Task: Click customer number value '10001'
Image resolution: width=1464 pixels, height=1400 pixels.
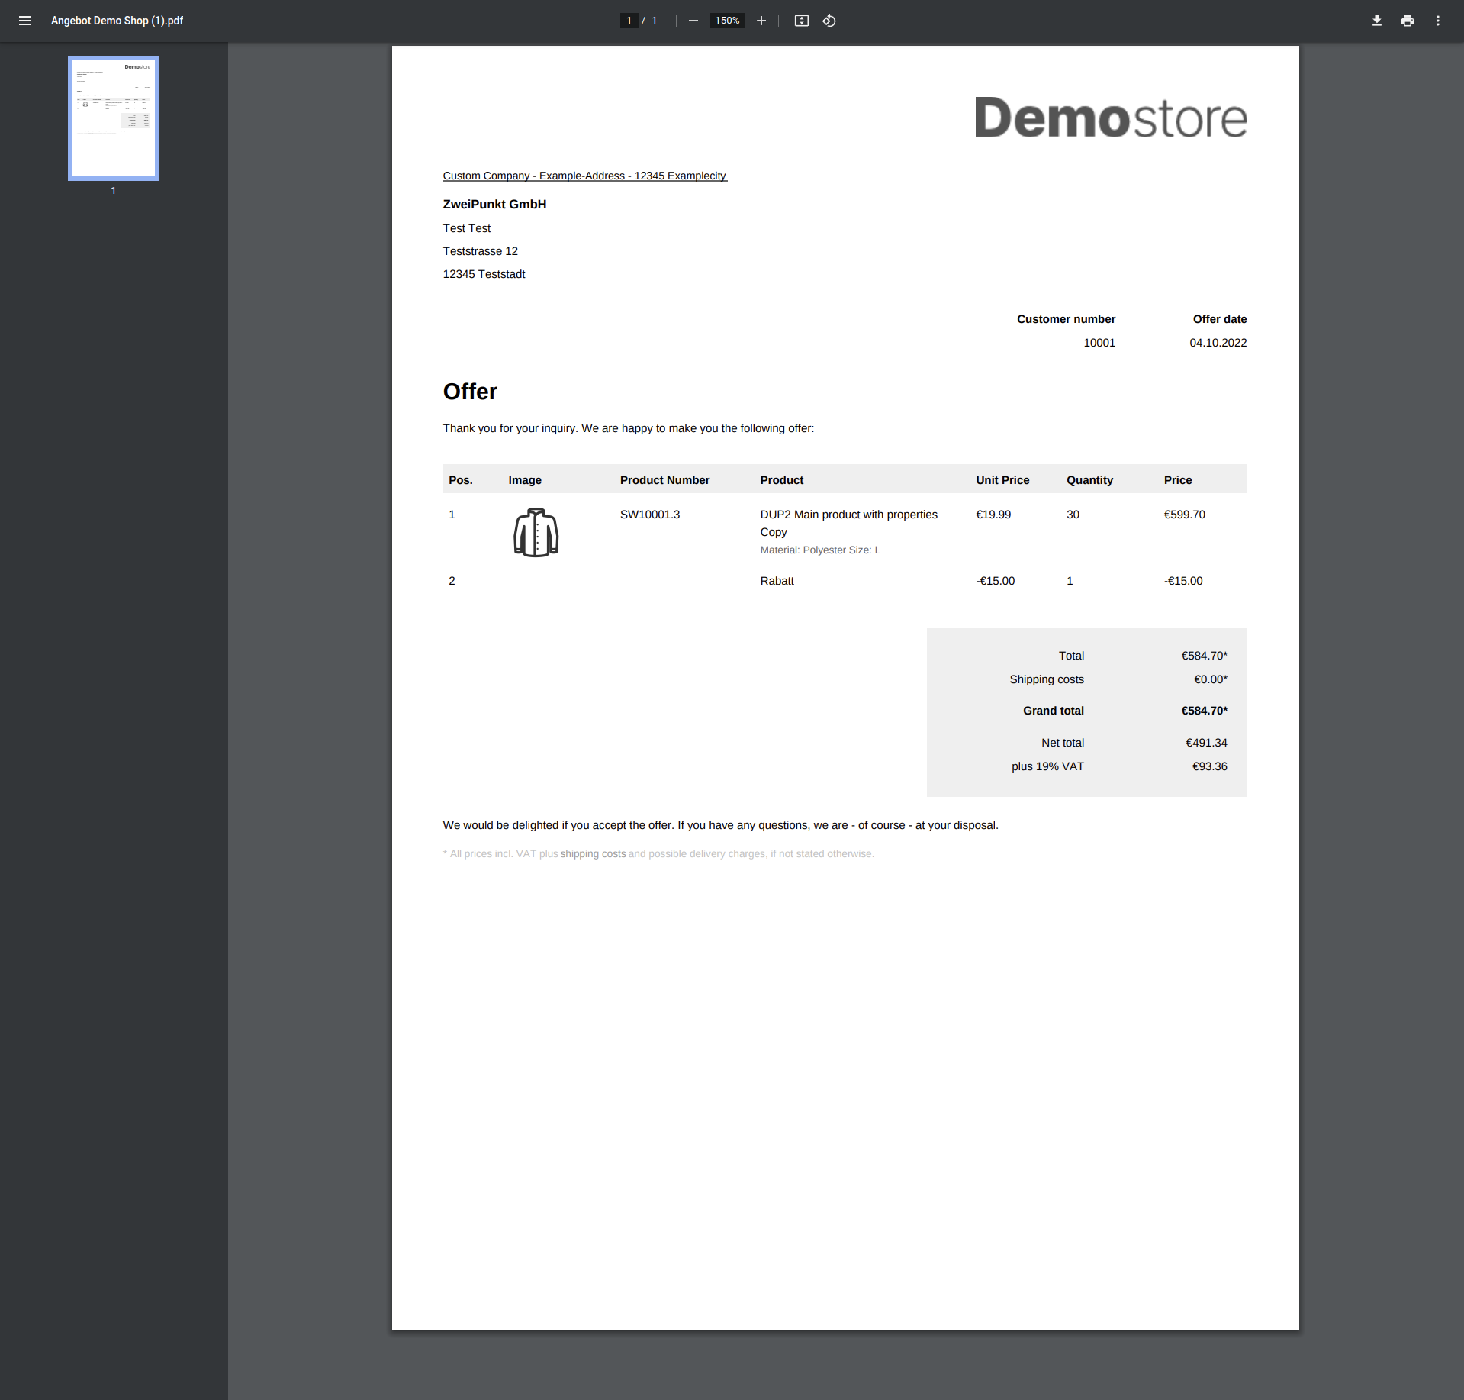Action: 1099,343
